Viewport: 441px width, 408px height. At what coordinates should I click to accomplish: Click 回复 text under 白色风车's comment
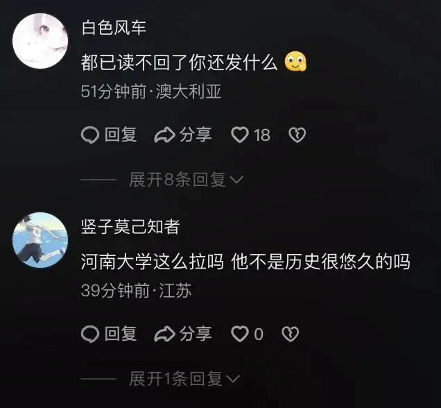pos(121,135)
